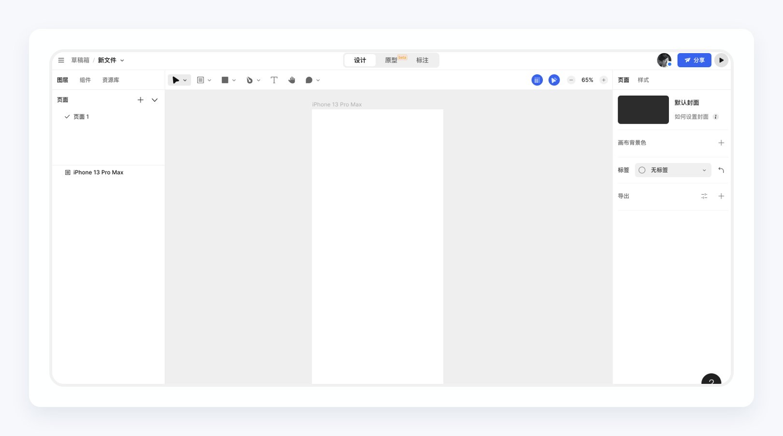Click the 分享 share button
Screen dimensions: 783x436
(694, 60)
